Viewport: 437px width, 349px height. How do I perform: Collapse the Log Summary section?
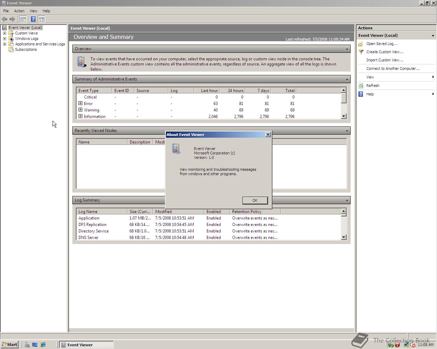point(347,200)
